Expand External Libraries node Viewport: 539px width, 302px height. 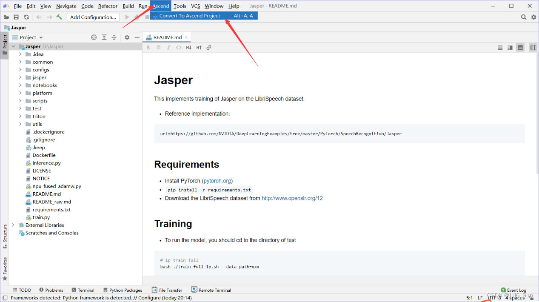coord(14,225)
